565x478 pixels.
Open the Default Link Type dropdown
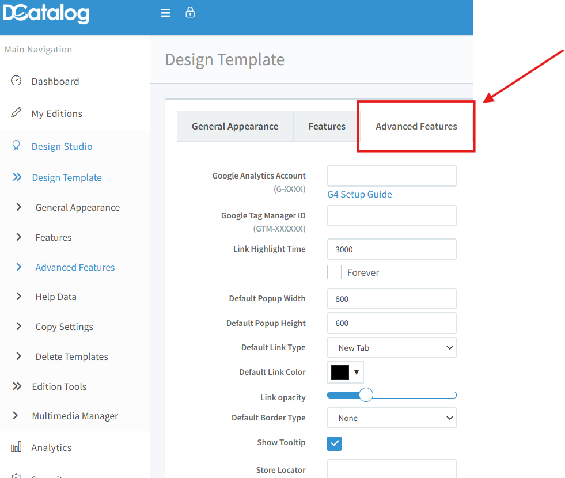click(392, 348)
